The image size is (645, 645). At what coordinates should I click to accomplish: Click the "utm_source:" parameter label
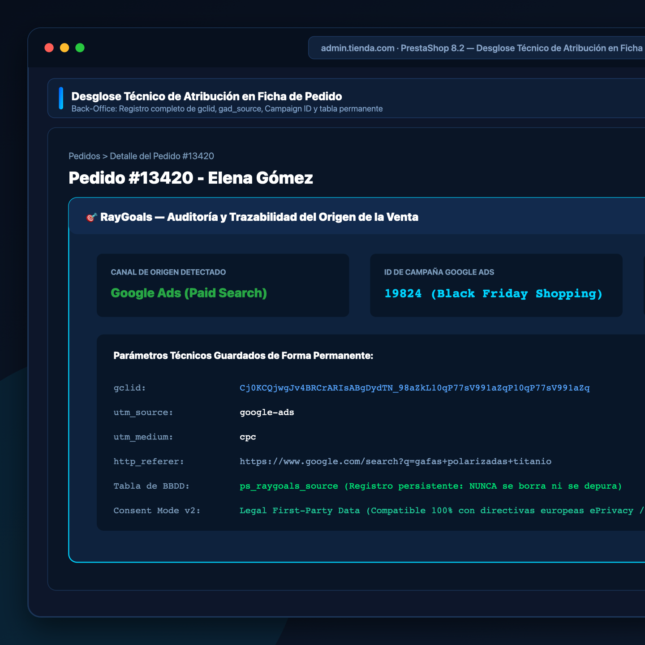coord(143,413)
